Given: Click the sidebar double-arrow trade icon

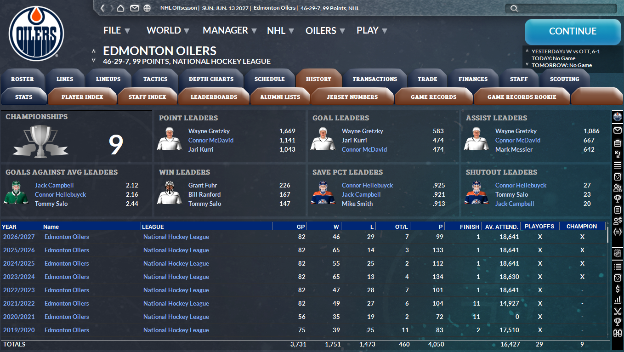Looking at the screenshot, I should 618,232.
